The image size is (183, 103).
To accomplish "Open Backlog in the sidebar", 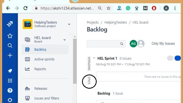I will pos(45,49).
